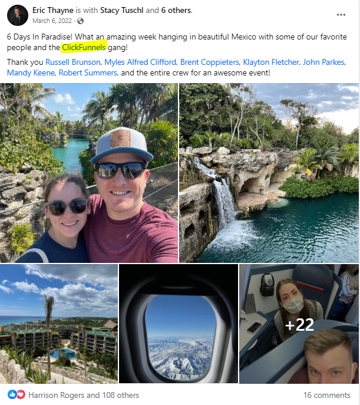Expand the 16 comments section

(x=326, y=395)
